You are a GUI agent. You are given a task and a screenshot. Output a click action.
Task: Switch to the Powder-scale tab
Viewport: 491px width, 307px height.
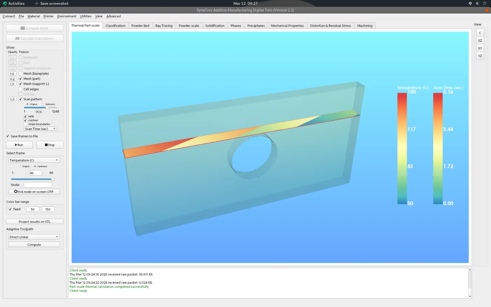pos(189,26)
